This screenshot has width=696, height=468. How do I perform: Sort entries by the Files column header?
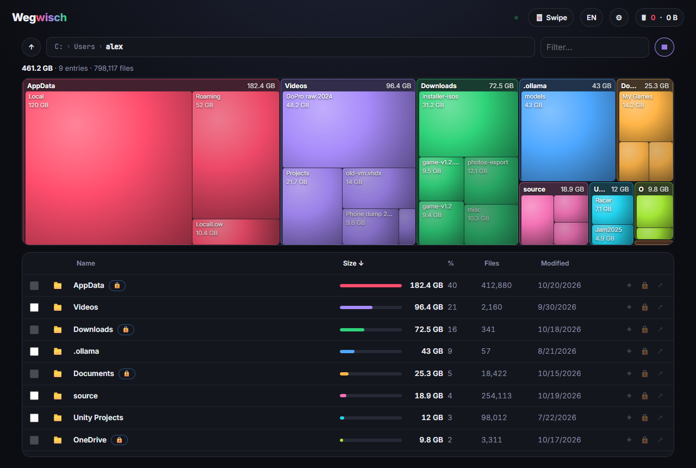[x=492, y=263]
